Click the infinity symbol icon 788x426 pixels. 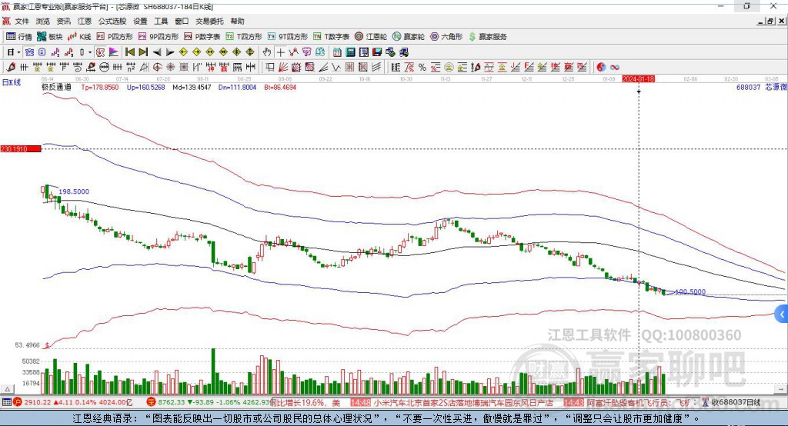[x=615, y=67]
